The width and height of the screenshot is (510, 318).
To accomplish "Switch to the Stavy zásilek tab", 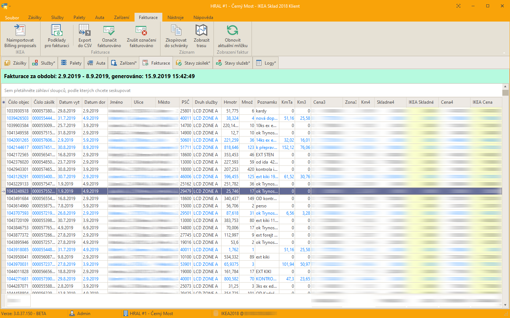I will 193,63.
